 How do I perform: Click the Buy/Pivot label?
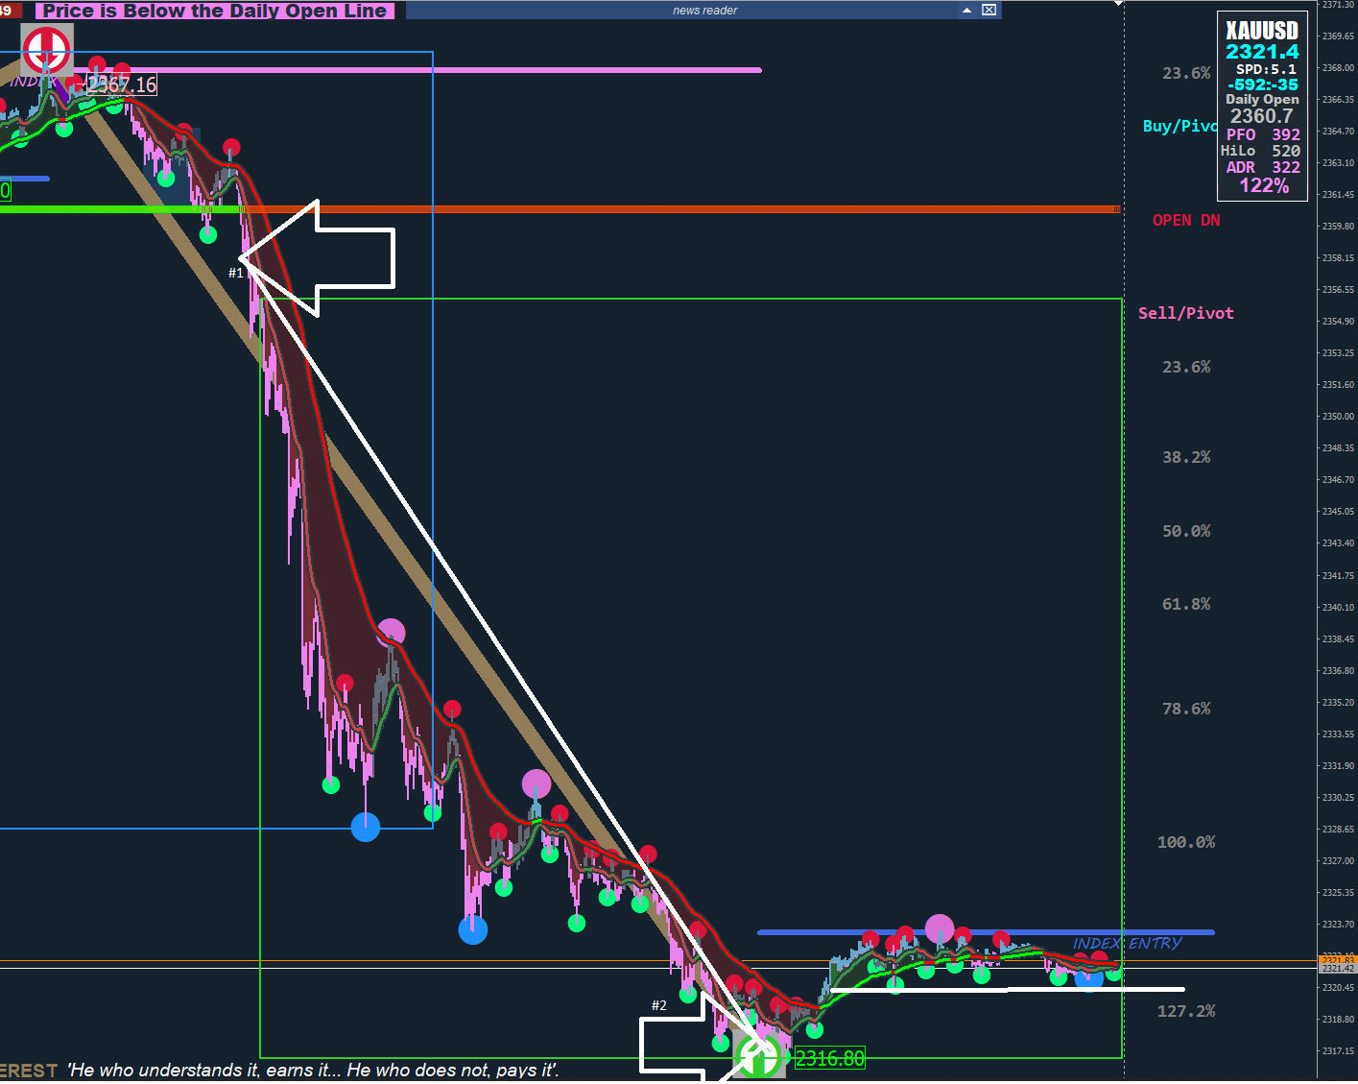click(1179, 126)
